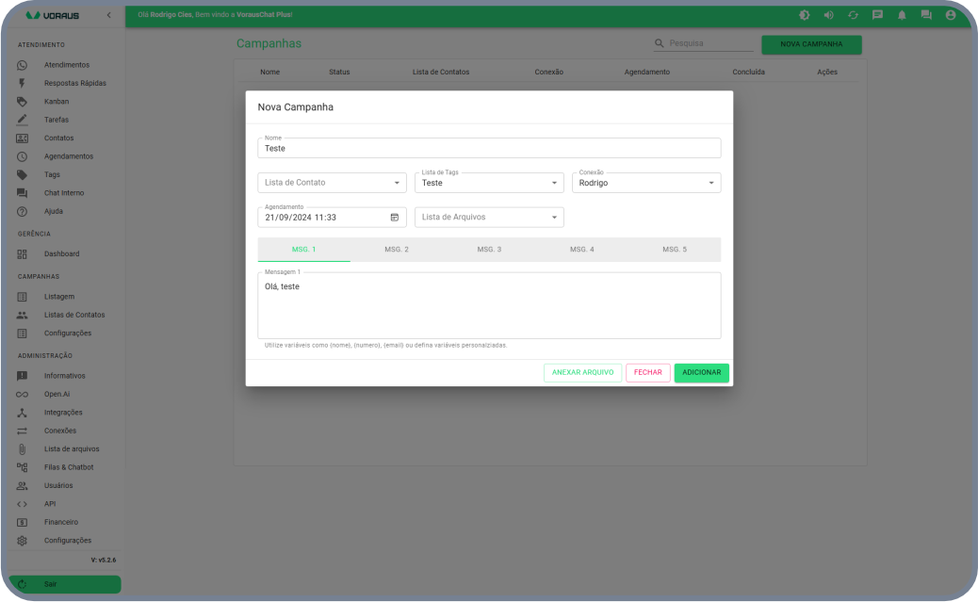Switch to the MSG. 2 tab
Image resolution: width=978 pixels, height=602 pixels.
coord(396,250)
